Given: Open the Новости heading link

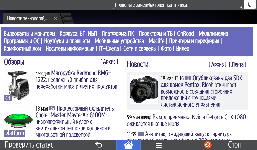Looking at the screenshot, I should click(x=138, y=65).
